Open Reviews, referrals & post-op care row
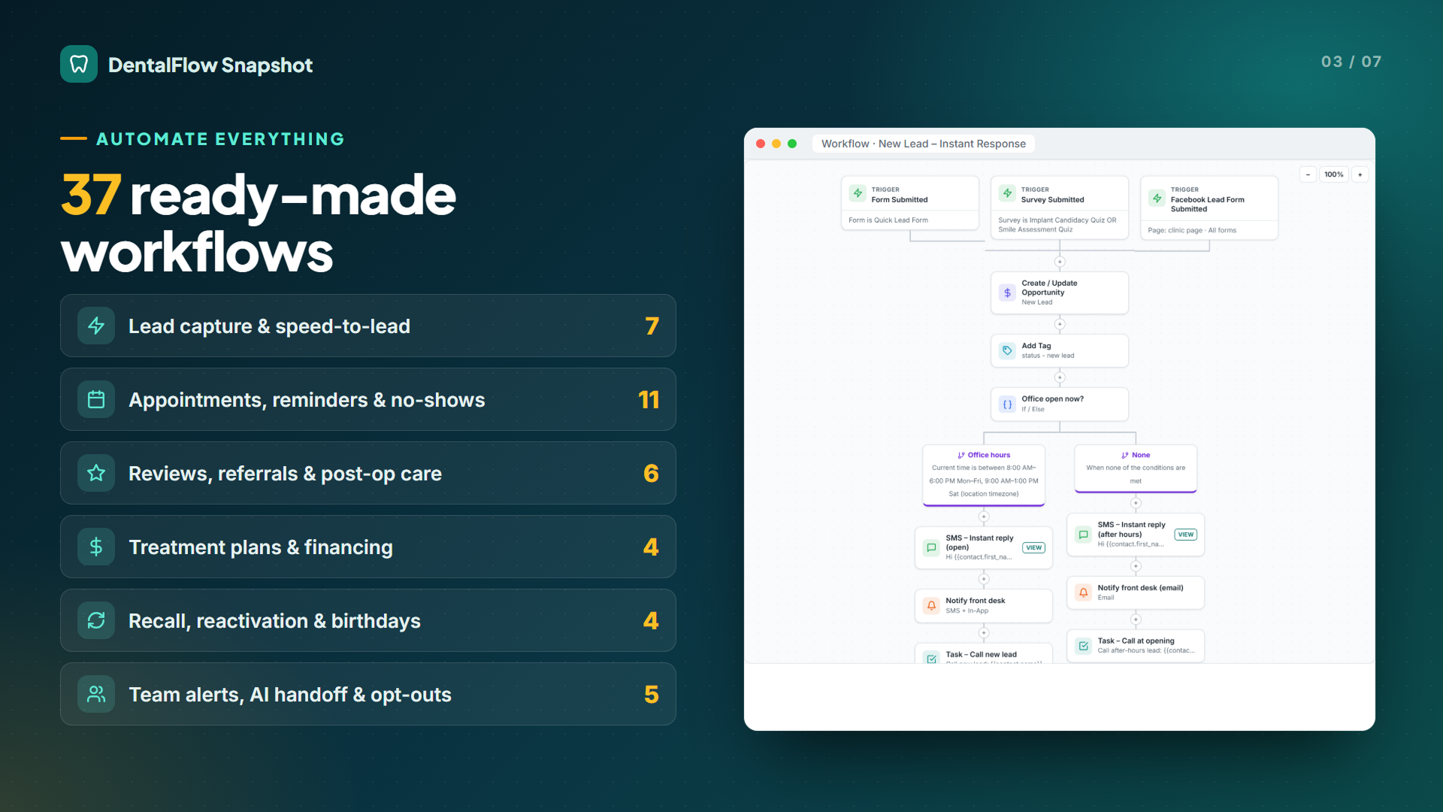Image resolution: width=1443 pixels, height=812 pixels. 368,473
